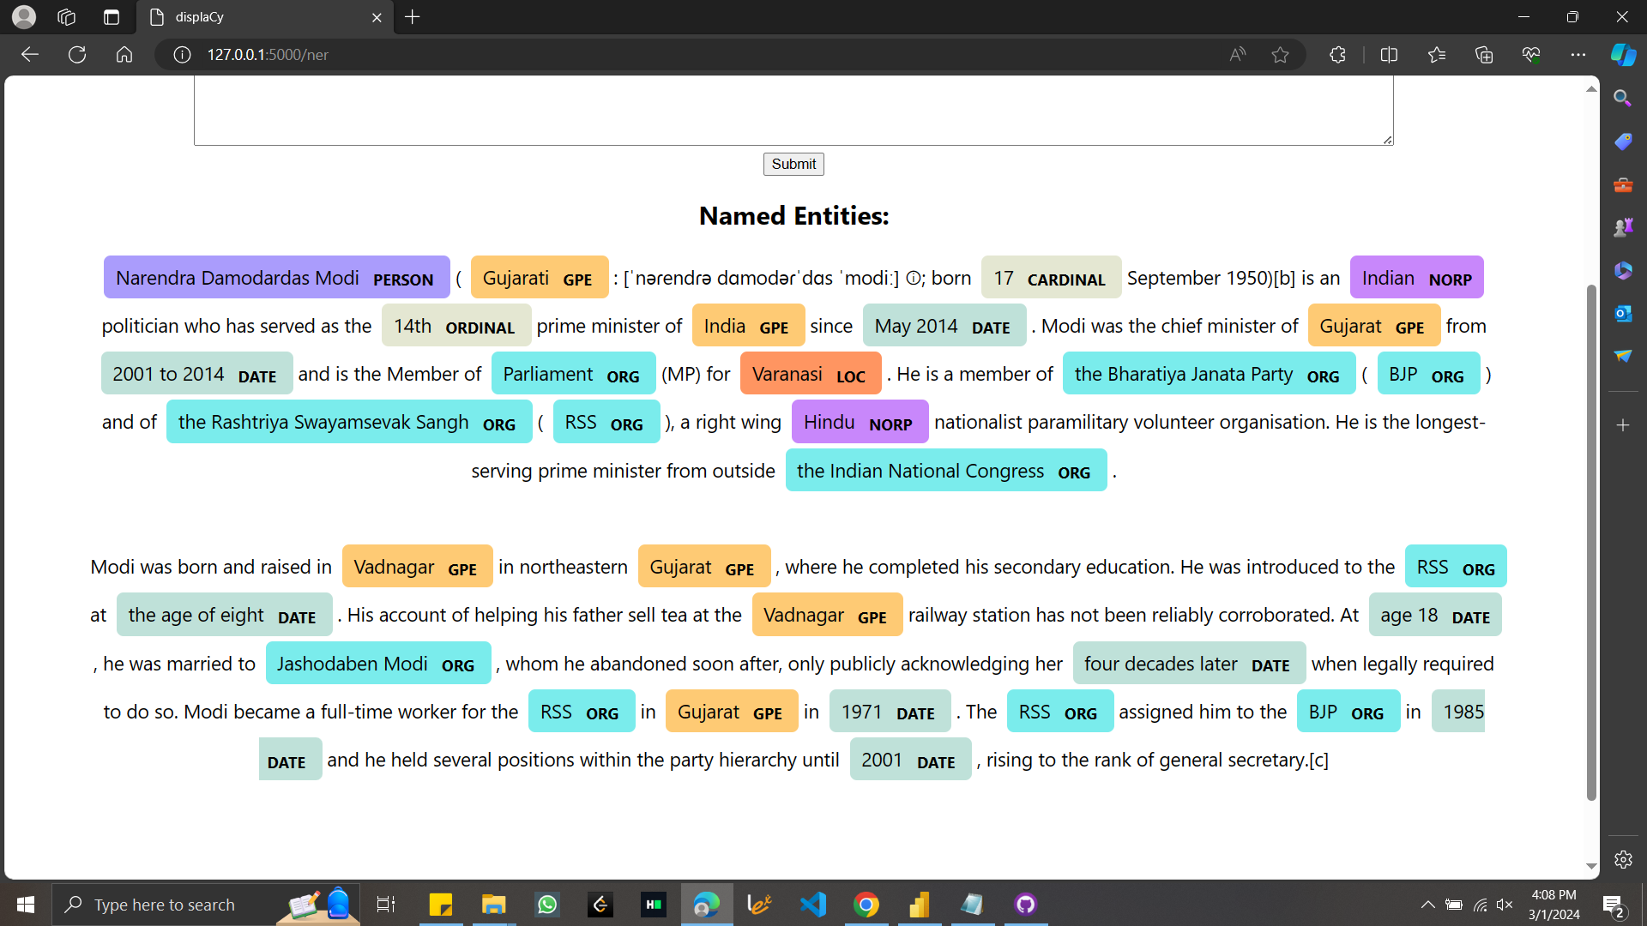The height and width of the screenshot is (926, 1647).
Task: Click the Varanasi LOC entity
Action: tap(810, 374)
